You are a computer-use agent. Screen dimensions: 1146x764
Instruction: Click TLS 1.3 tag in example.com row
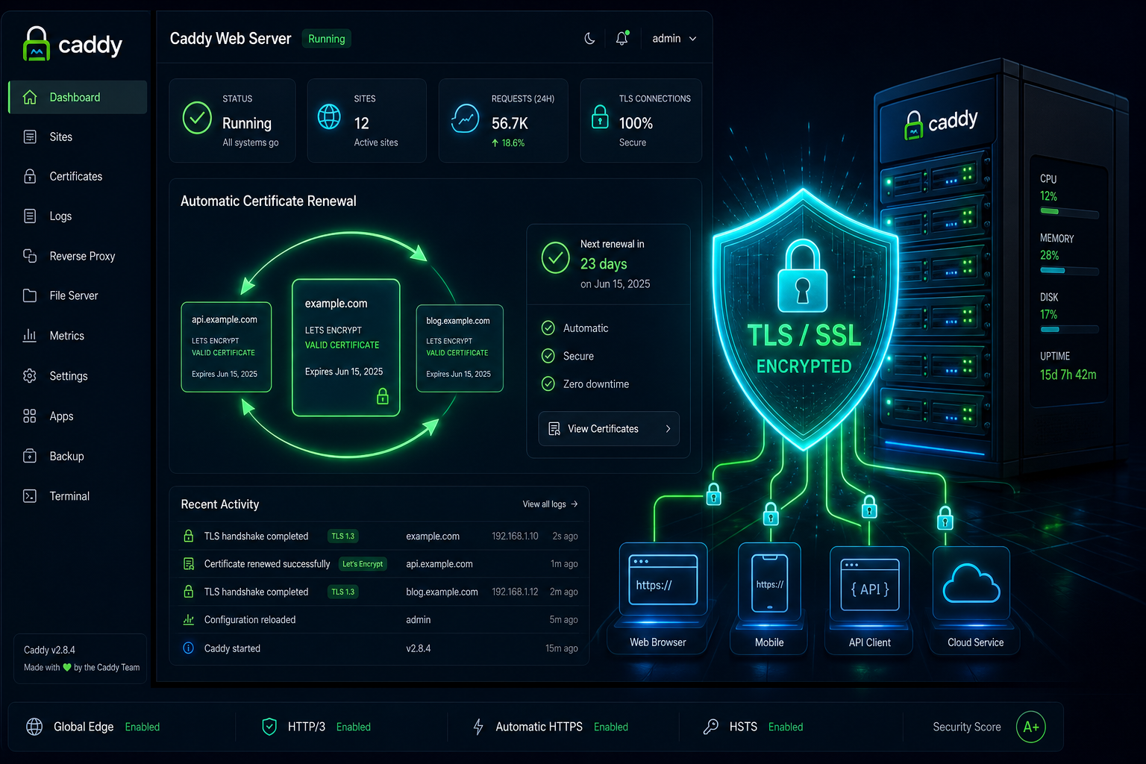(343, 536)
